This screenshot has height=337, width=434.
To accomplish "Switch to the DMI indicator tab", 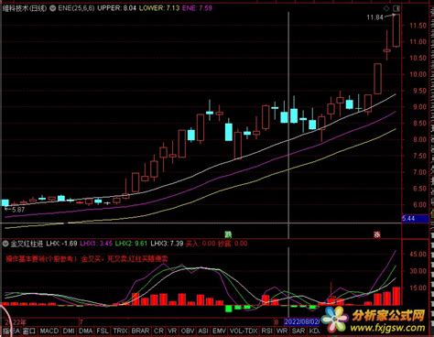I will click(69, 331).
